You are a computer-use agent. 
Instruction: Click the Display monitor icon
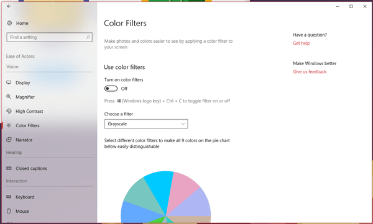point(9,83)
